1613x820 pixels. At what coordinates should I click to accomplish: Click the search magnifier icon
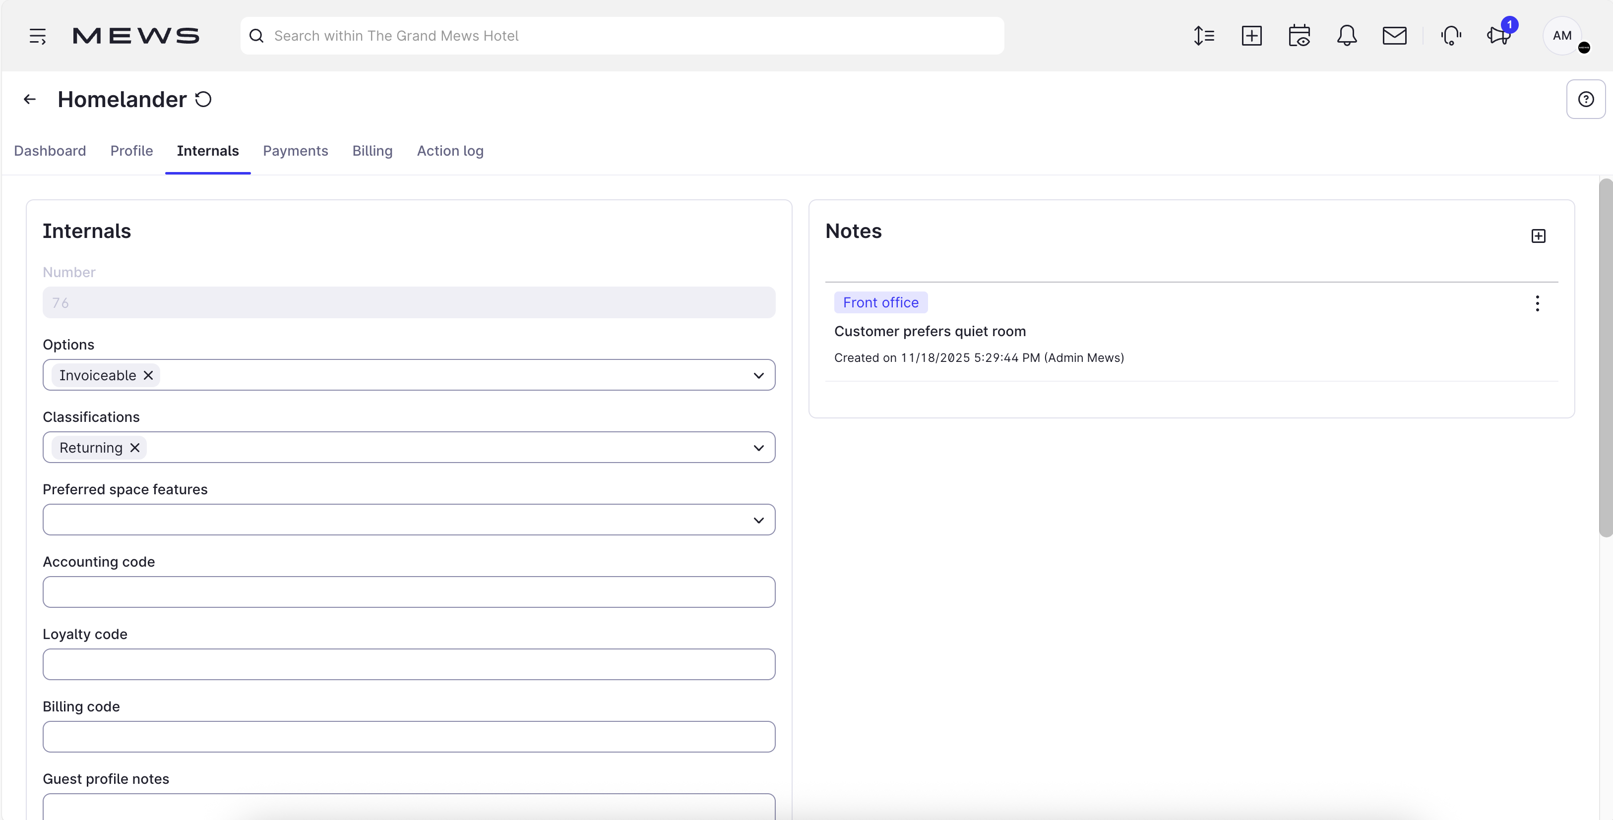(x=256, y=36)
